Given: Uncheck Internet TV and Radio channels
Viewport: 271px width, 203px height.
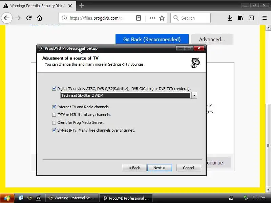Looking at the screenshot, I should [54, 107].
